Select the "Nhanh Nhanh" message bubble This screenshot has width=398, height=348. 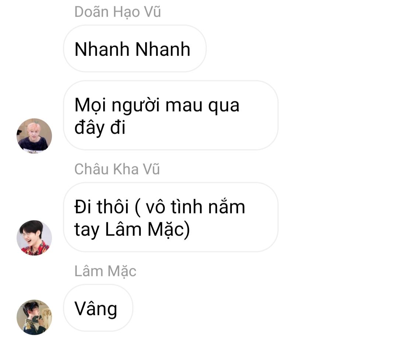(135, 49)
